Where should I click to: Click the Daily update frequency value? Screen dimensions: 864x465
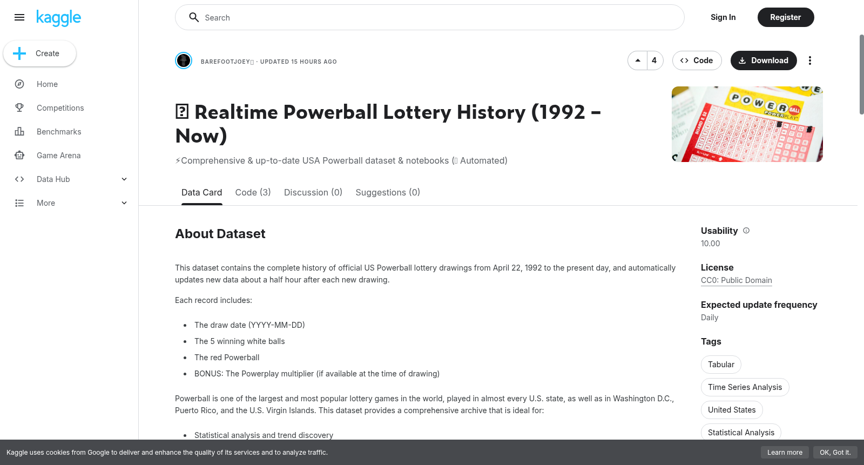tap(710, 318)
